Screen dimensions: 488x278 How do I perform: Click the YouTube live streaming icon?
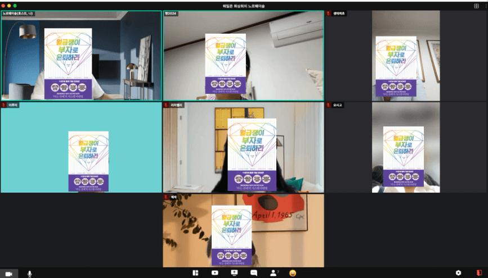click(x=215, y=273)
